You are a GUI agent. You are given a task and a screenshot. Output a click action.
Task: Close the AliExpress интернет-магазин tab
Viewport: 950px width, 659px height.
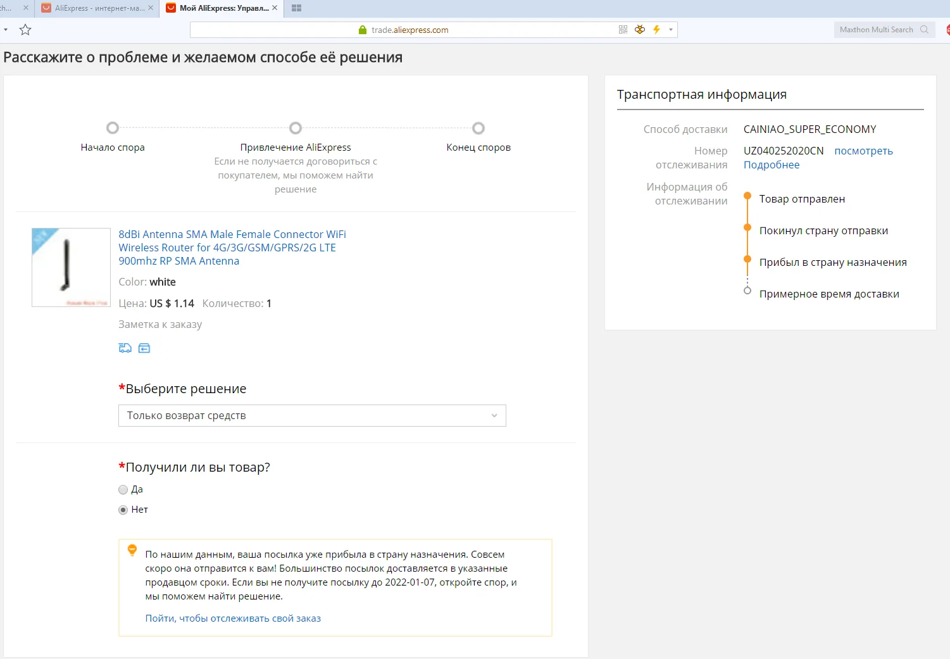(x=151, y=8)
